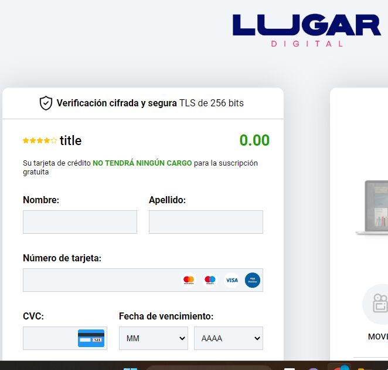Click the laptop image on the right panel
The width and height of the screenshot is (388, 370).
pyautogui.click(x=372, y=208)
